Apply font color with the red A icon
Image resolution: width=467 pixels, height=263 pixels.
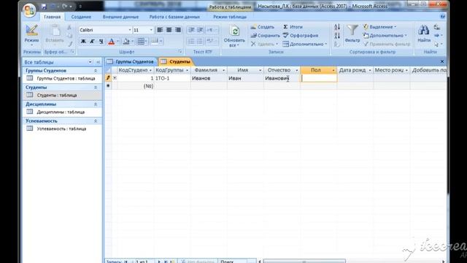[x=112, y=42]
